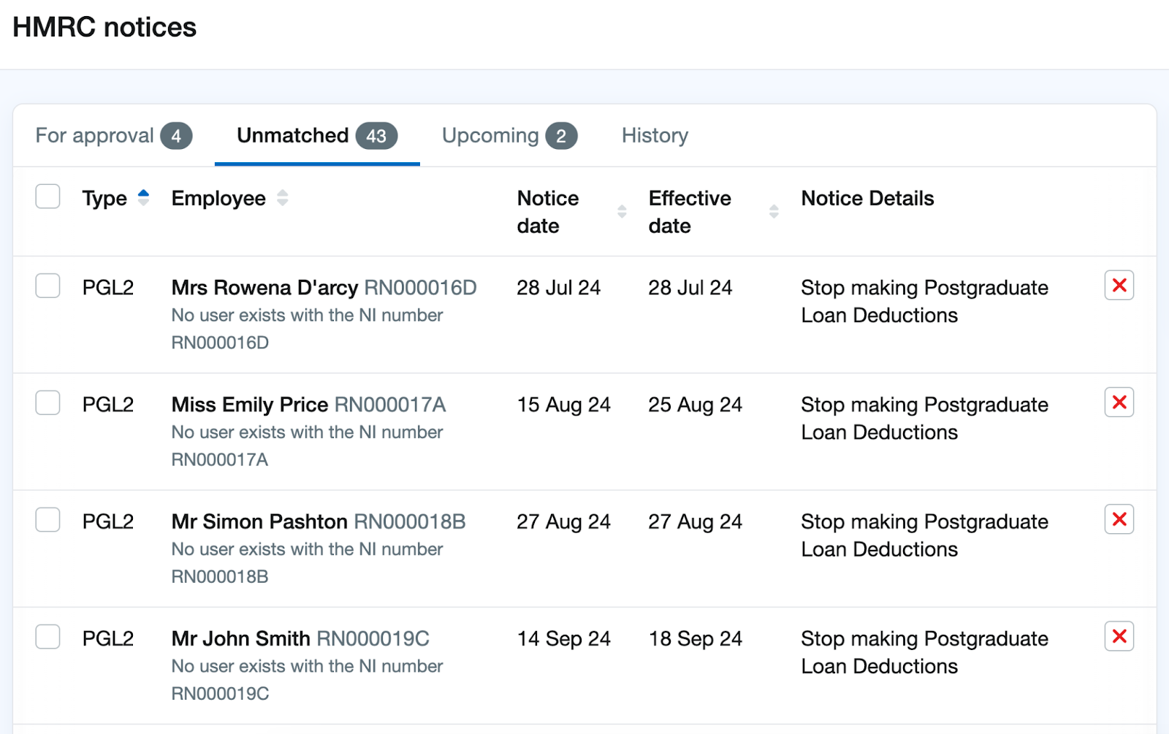Click Notice Details text for Emily Price

point(924,418)
